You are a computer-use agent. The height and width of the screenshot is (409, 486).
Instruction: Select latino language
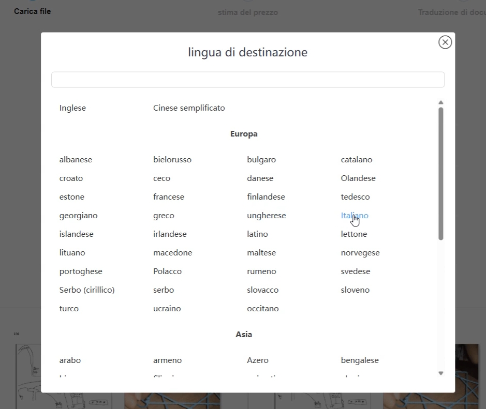(x=257, y=234)
